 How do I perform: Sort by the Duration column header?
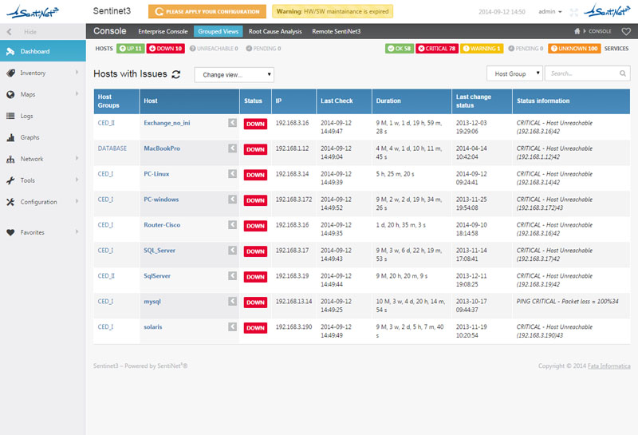412,101
